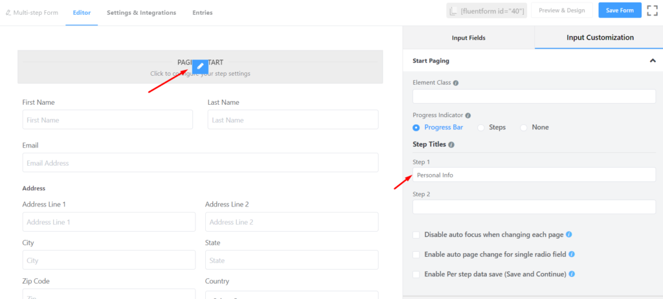663x299 pixels.
Task: Switch to the Input Fields tab
Action: click(469, 38)
